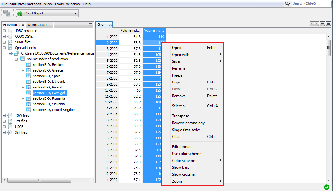Open the Chart & grid dropdown arrow
Screen dimensions: 333x191
click(x=75, y=13)
